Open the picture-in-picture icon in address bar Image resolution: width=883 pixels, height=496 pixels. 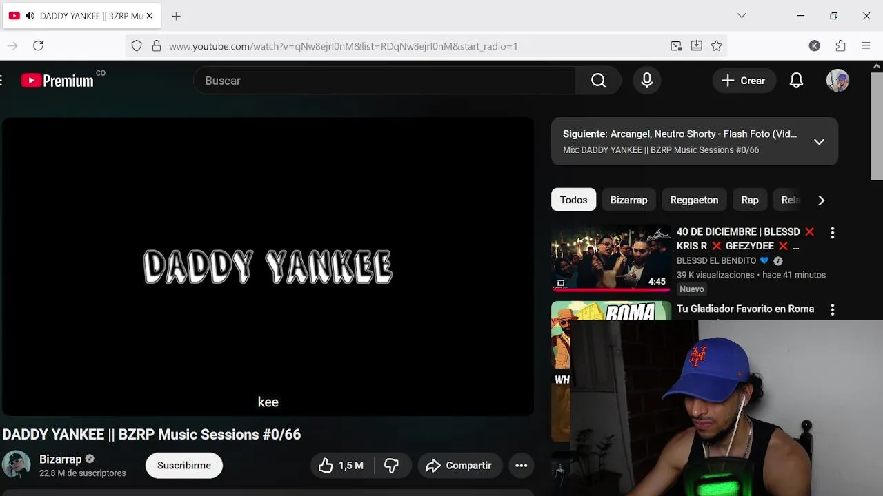coord(676,46)
